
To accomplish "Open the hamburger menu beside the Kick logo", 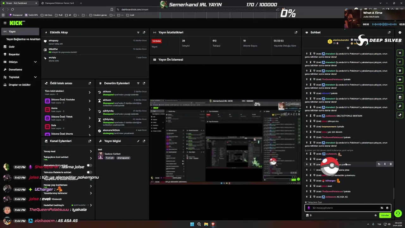I will click(5, 23).
